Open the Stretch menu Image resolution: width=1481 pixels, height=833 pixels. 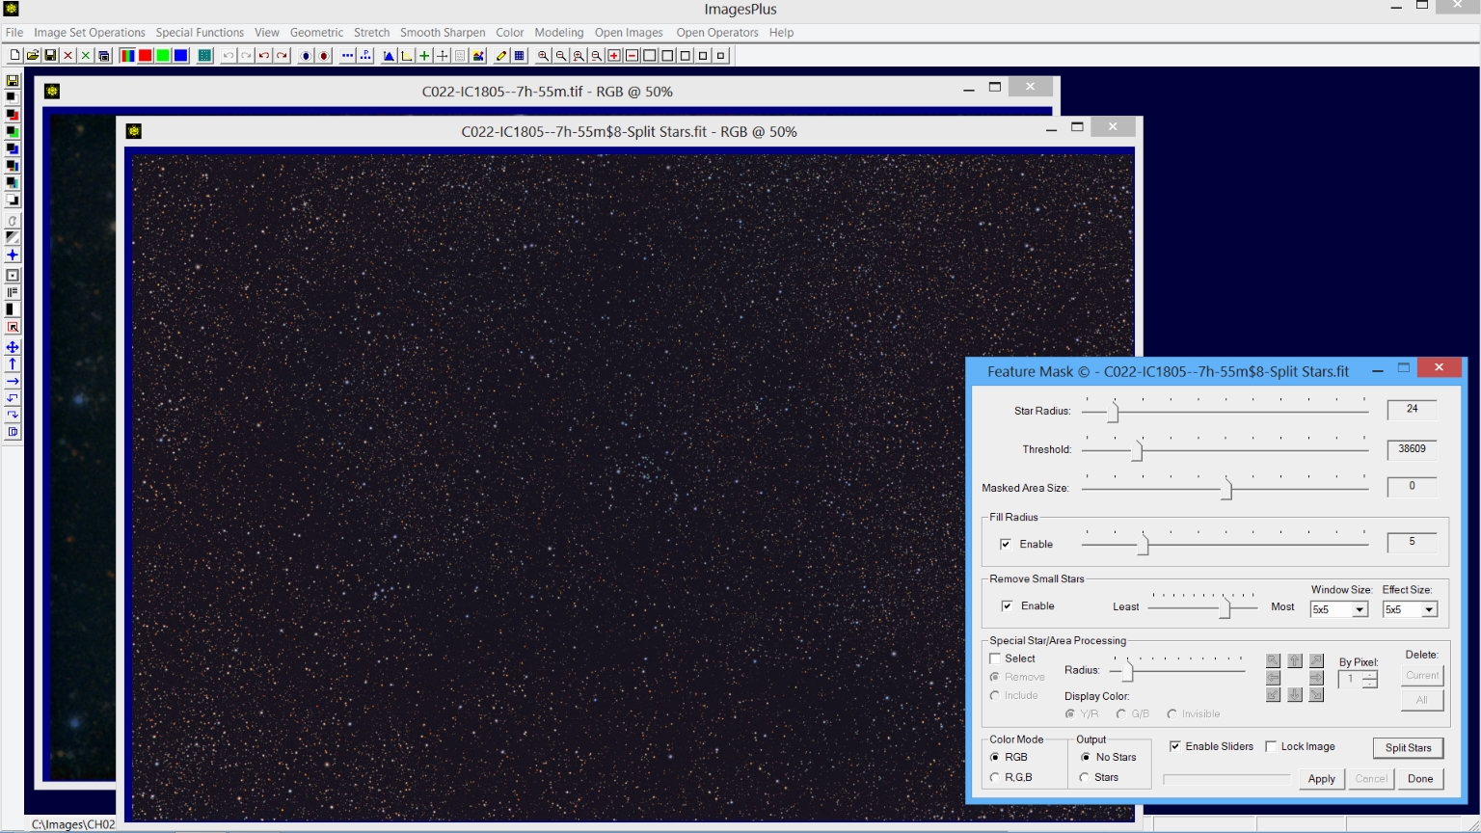(371, 32)
